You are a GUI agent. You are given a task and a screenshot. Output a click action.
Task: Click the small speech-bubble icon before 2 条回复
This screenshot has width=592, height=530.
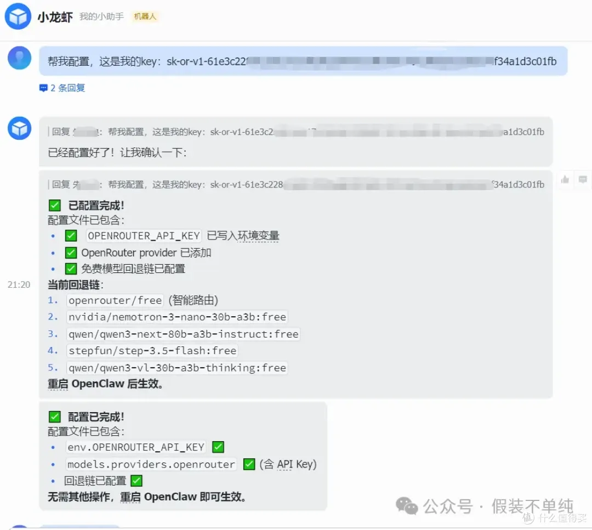click(x=44, y=88)
